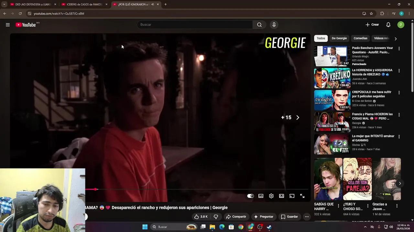Open the YouTube hamburger guide menu
The image size is (414, 232).
(x=8, y=25)
